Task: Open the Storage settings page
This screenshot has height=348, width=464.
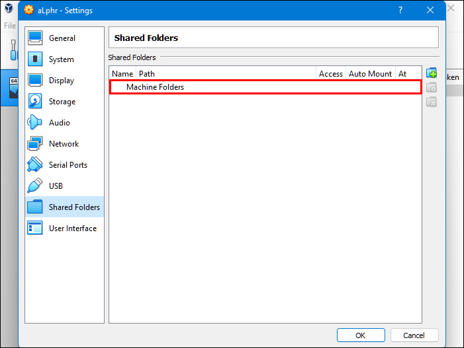Action: tap(62, 102)
